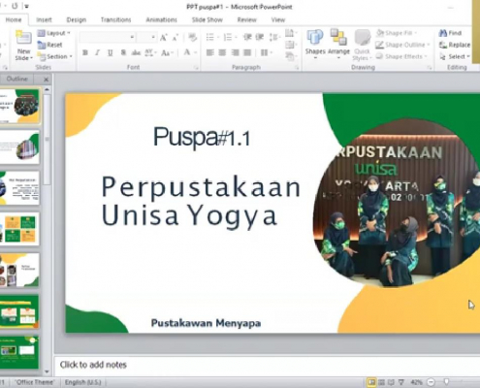Switch to the Insert tab
This screenshot has height=388, width=480.
click(x=44, y=19)
